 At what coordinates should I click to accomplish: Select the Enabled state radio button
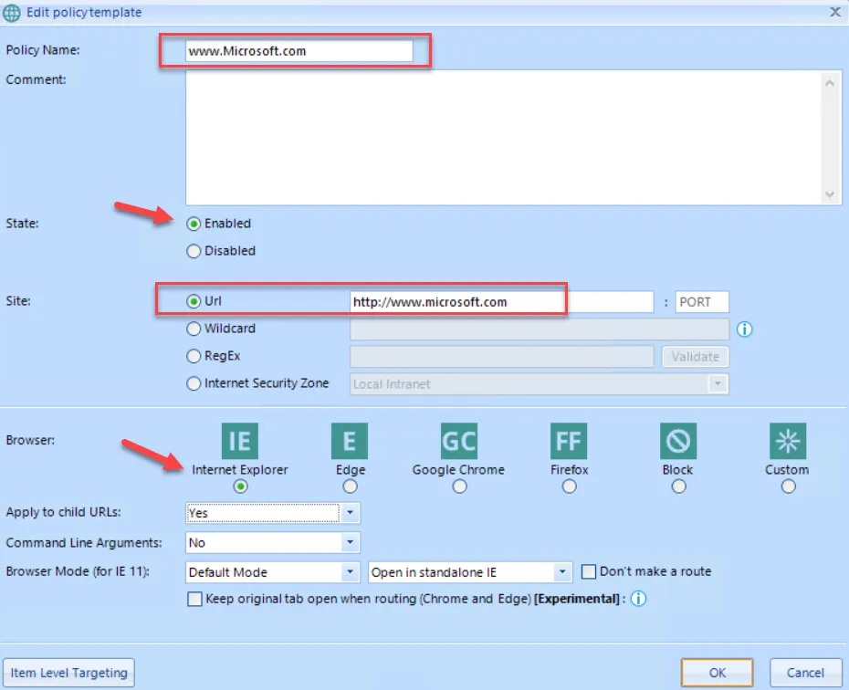coord(194,224)
